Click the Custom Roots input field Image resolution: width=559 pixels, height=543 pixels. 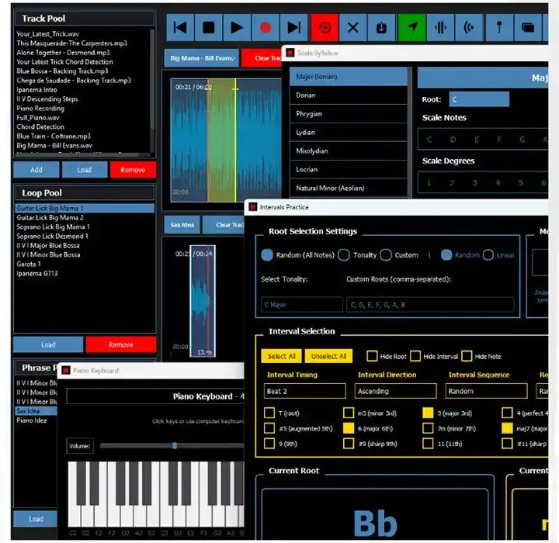tap(430, 305)
